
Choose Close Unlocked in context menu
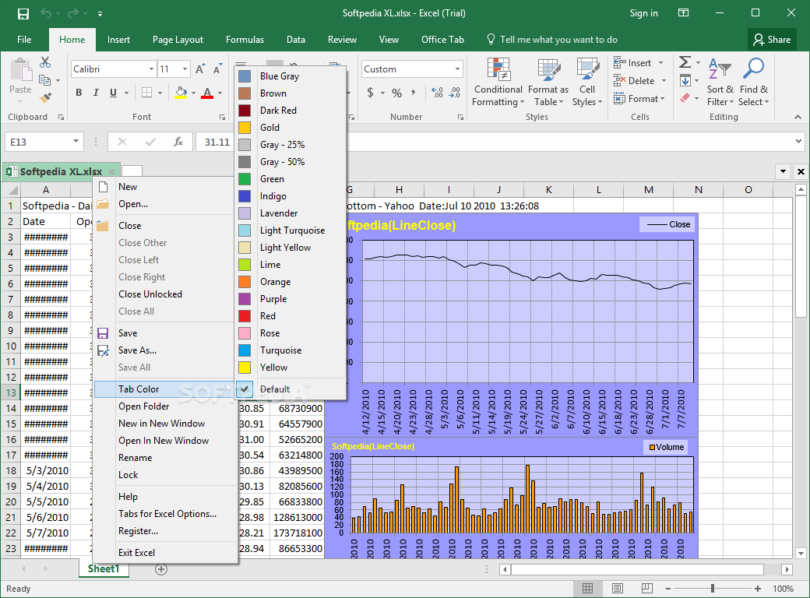(x=150, y=294)
